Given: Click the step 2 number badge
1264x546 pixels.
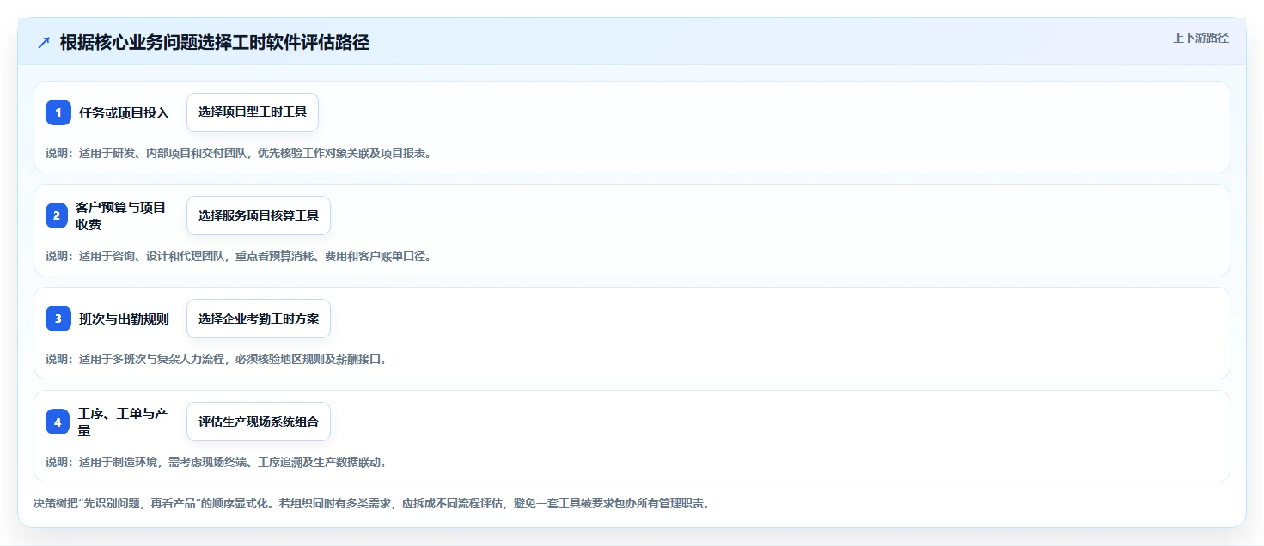Looking at the screenshot, I should tap(58, 215).
